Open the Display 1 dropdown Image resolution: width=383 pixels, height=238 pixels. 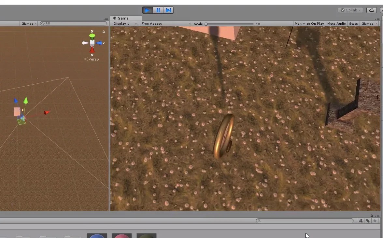coord(124,23)
